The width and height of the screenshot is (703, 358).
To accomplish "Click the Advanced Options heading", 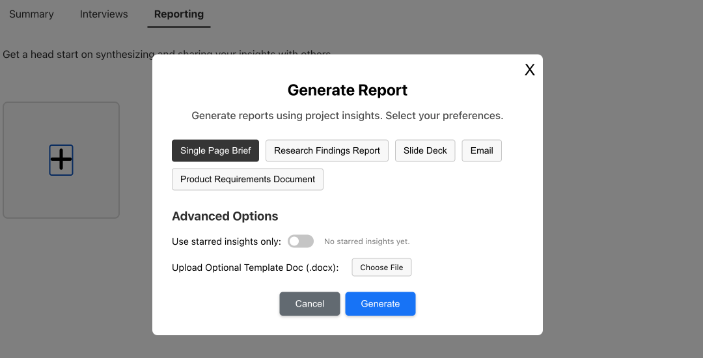I will [x=225, y=216].
